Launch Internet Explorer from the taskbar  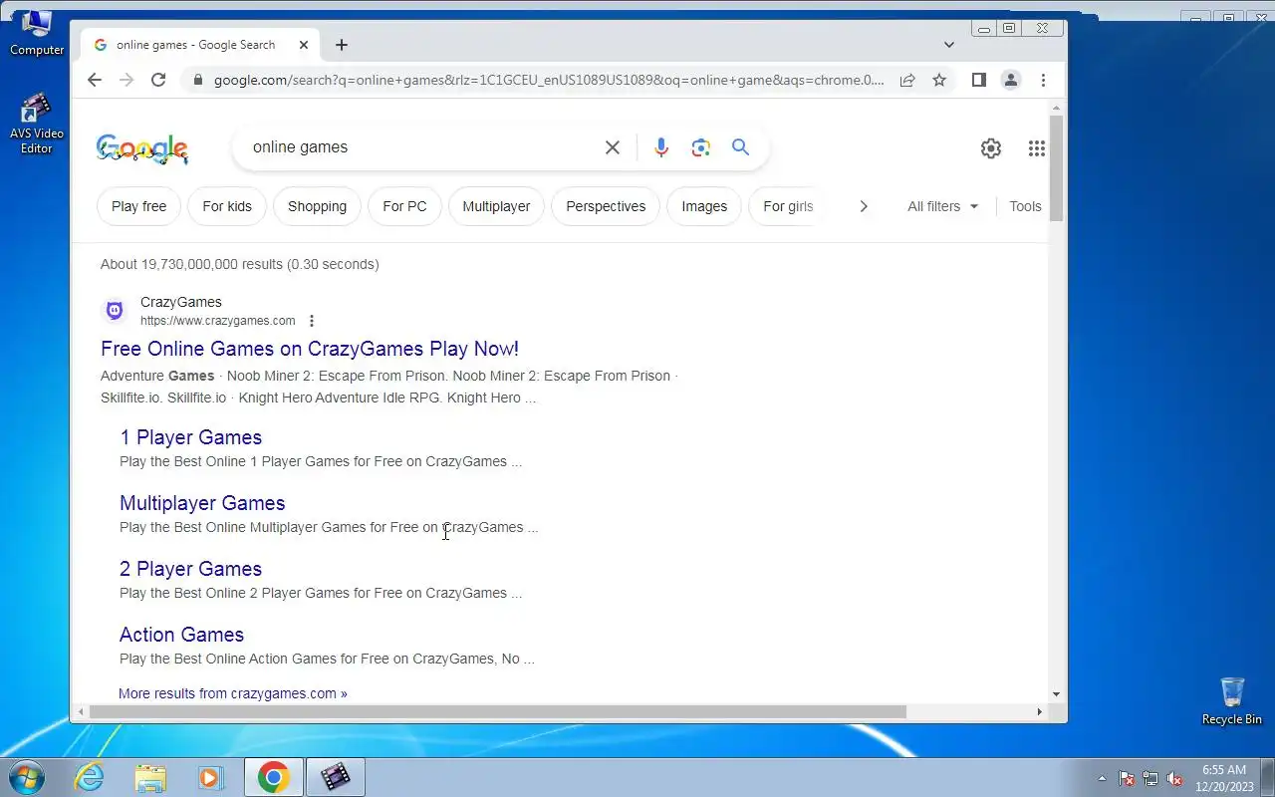pos(90,777)
